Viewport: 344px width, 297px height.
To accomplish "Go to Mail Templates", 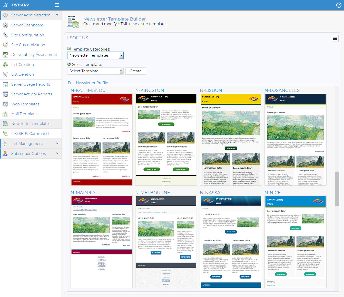I will click(x=25, y=114).
